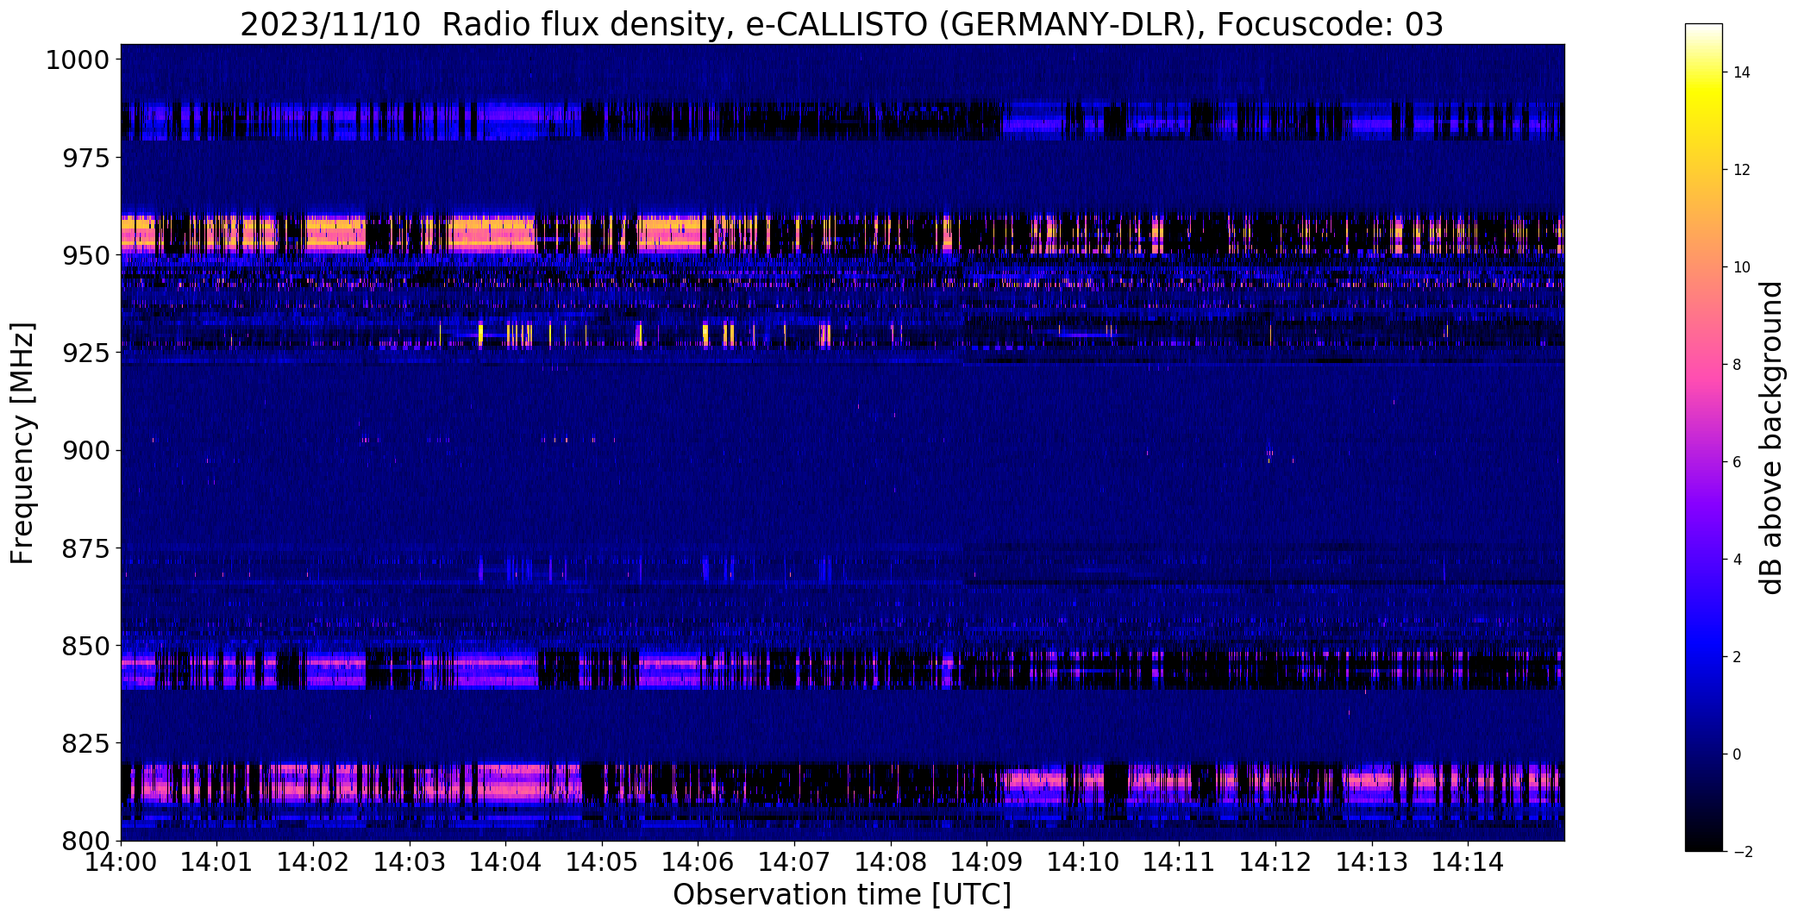Click the plot title mentioning e-CALLISTO GERMANY-DLR

click(842, 24)
